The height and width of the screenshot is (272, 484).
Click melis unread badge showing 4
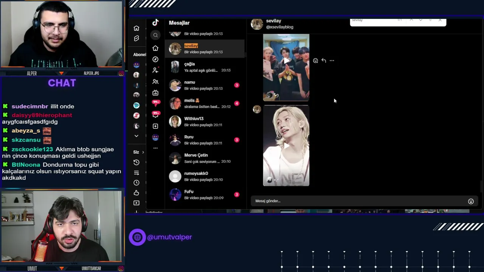237,103
